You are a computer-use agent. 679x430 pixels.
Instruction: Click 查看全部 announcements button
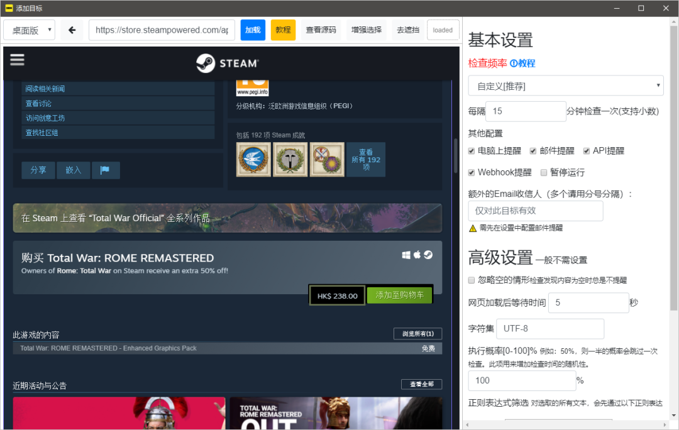[421, 384]
